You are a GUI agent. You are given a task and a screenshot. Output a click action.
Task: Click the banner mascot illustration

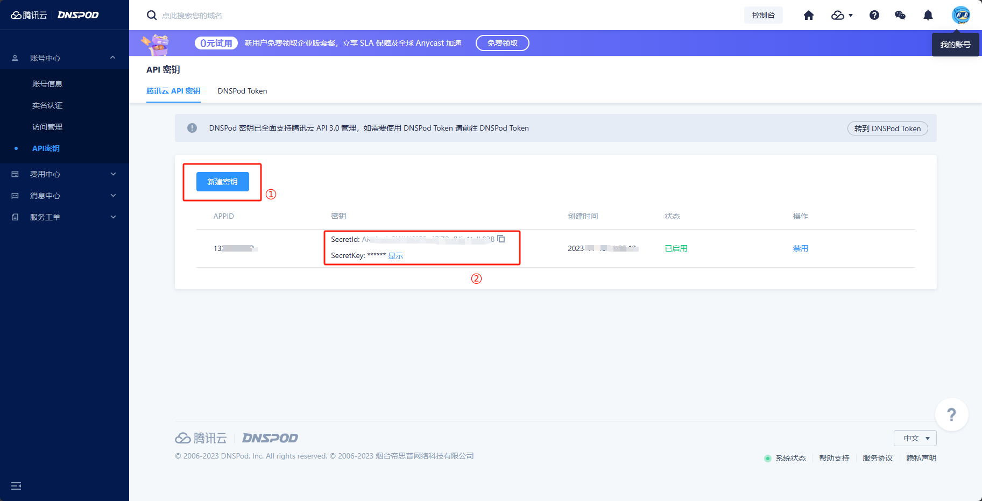[156, 44]
